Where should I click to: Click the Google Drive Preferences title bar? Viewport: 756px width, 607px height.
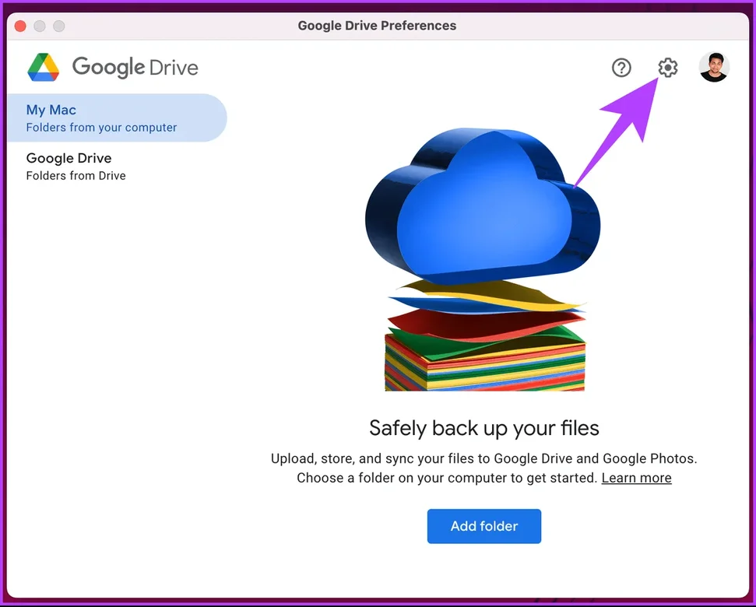(x=377, y=26)
